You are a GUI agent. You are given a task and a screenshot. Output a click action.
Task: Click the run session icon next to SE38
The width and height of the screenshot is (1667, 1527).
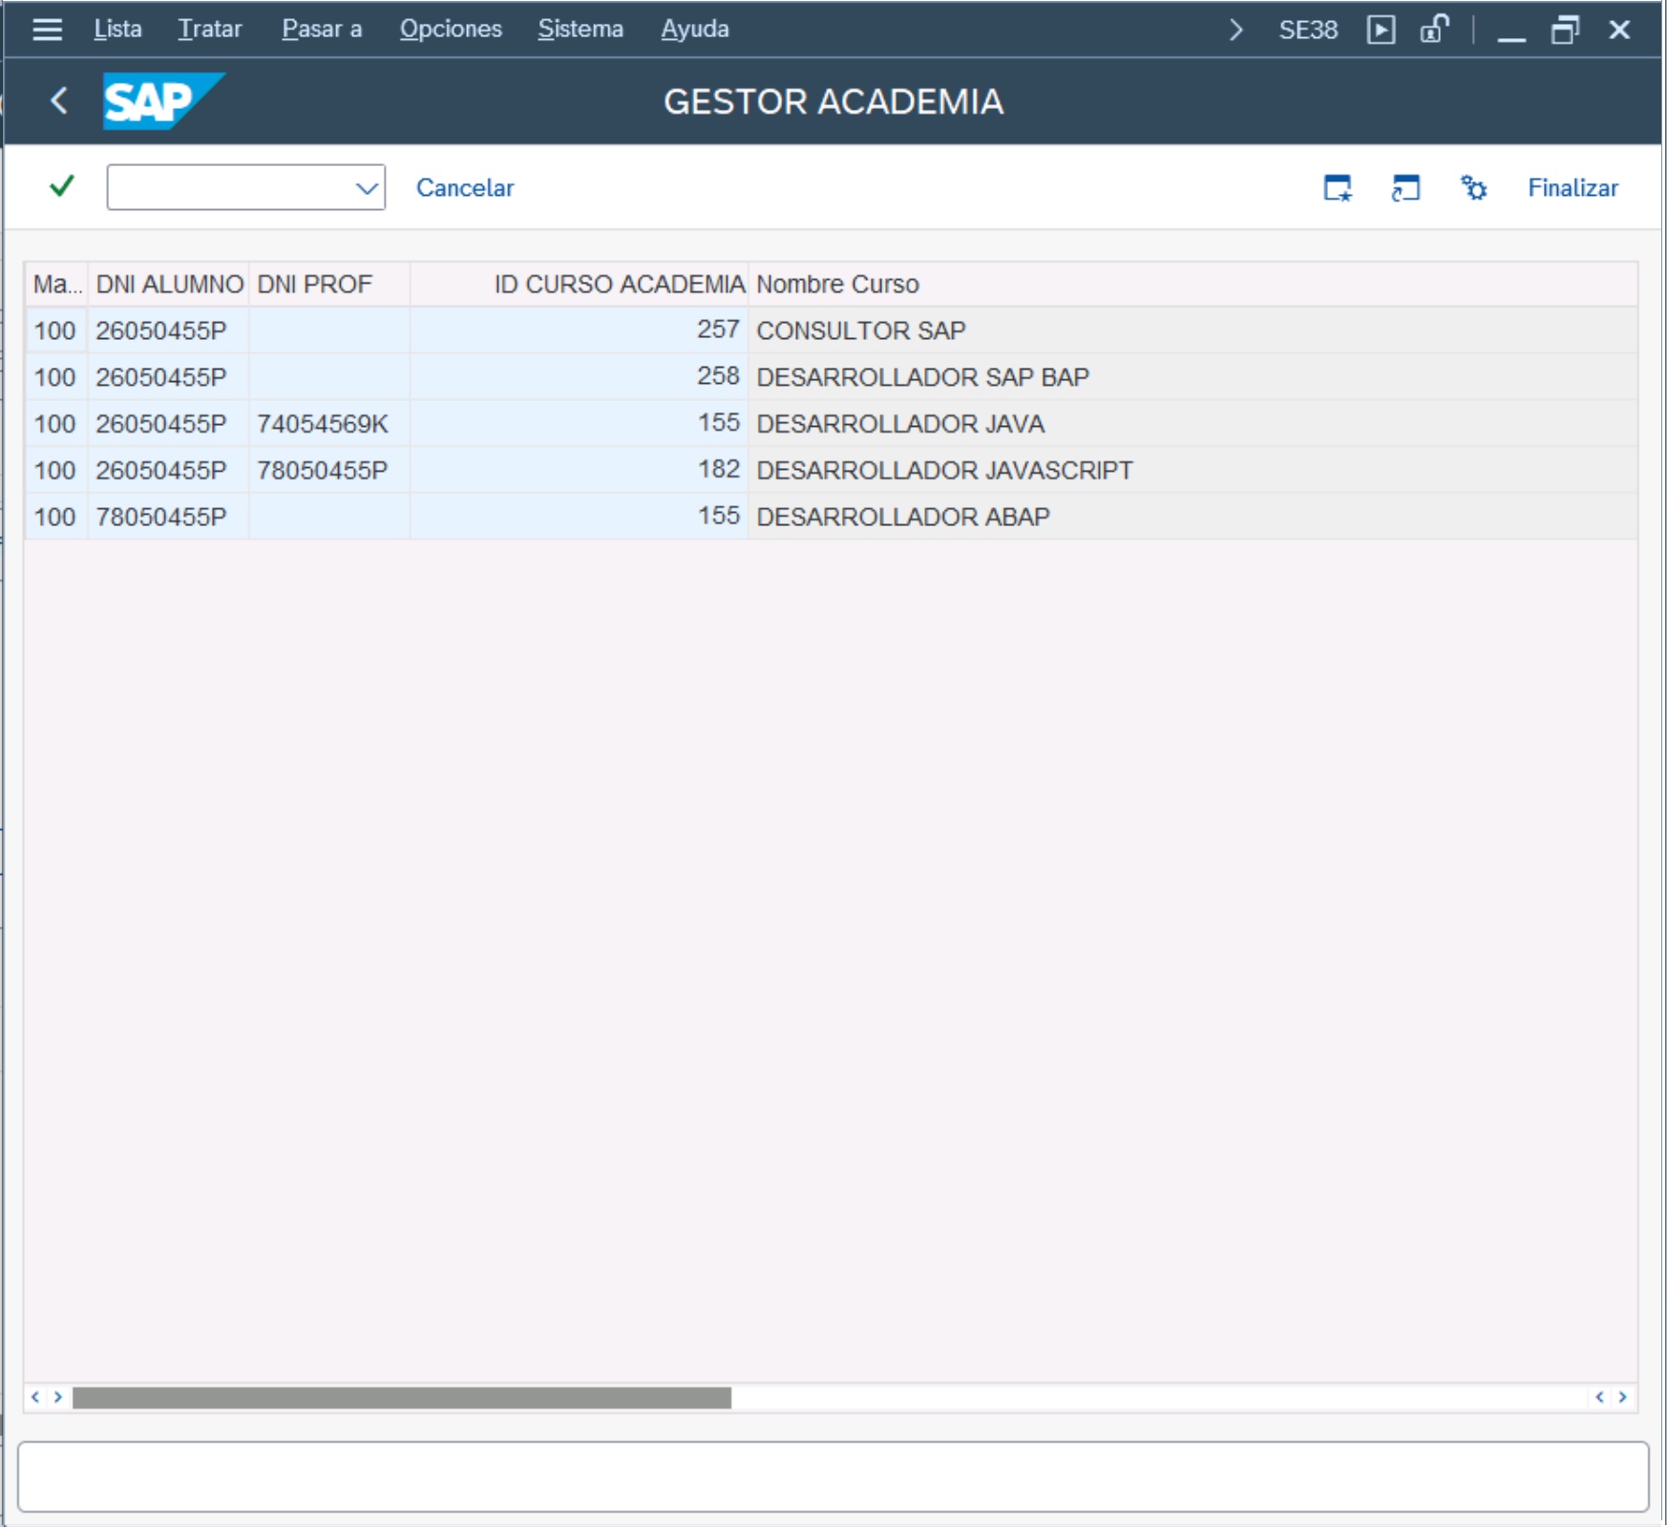[x=1381, y=30]
